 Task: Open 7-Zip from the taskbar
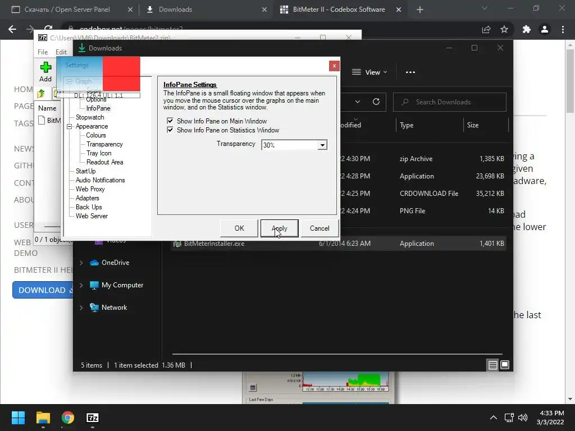(x=93, y=418)
